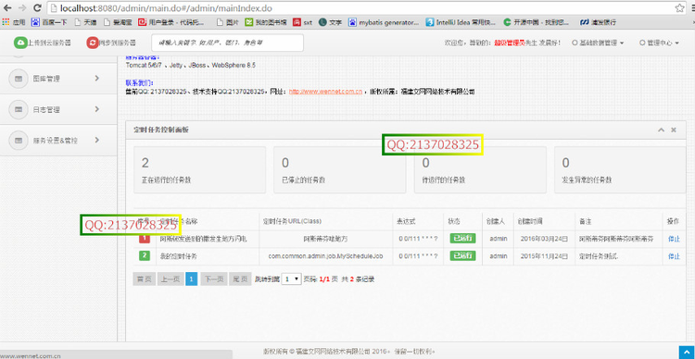Open the 我的图书馆 bookmark

click(x=266, y=21)
